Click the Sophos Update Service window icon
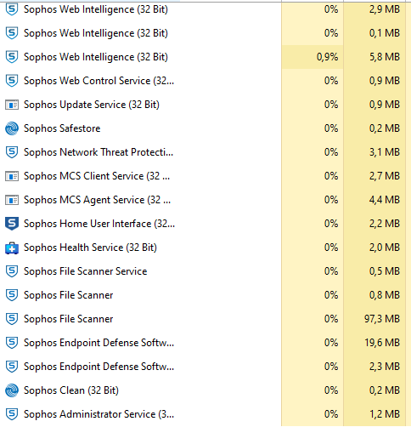 [12, 105]
